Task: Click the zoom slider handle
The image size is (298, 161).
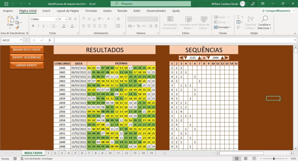Action: (x=274, y=159)
